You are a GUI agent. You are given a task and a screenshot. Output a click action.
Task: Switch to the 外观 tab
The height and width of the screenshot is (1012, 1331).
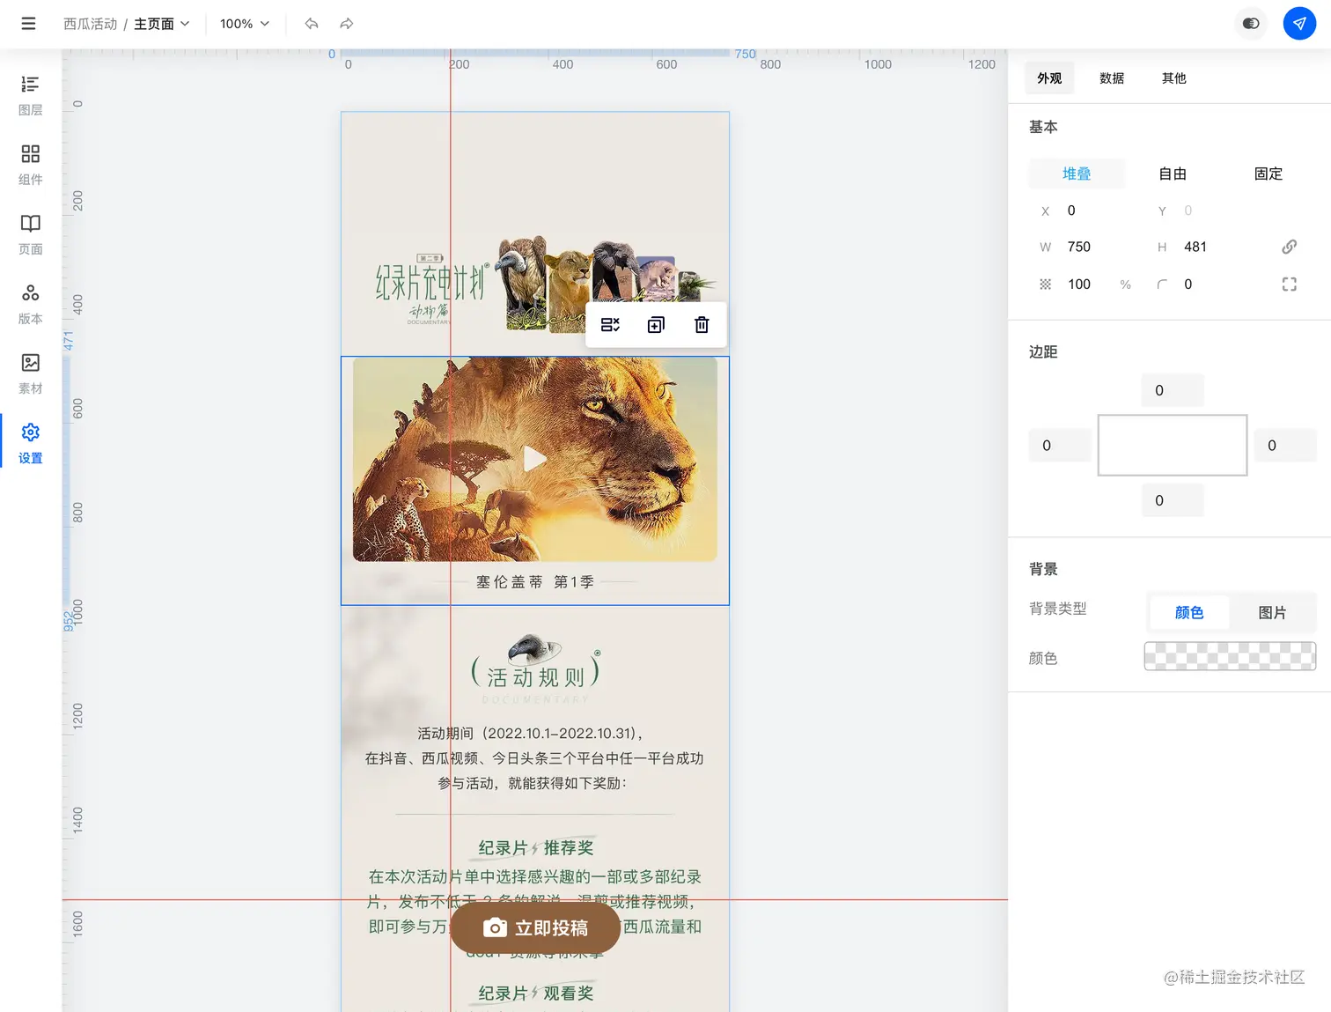pyautogui.click(x=1049, y=78)
